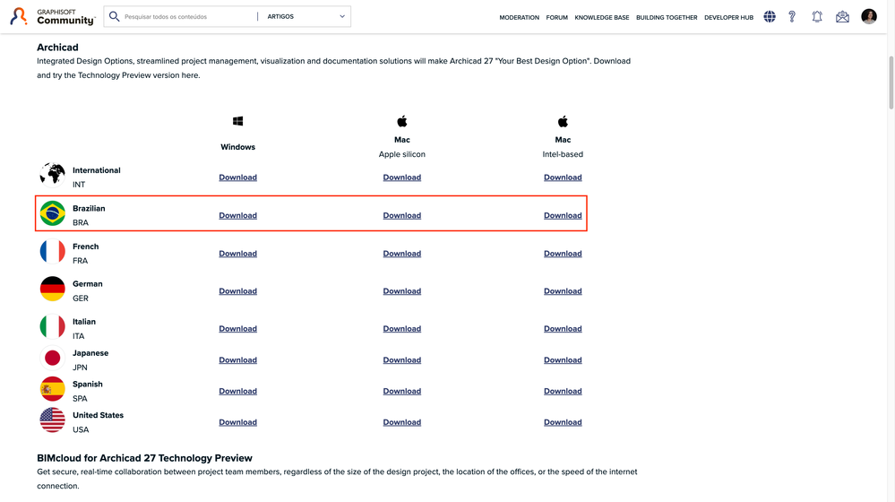Open Knowledge Base in navigation
Image resolution: width=895 pixels, height=502 pixels.
[602, 17]
